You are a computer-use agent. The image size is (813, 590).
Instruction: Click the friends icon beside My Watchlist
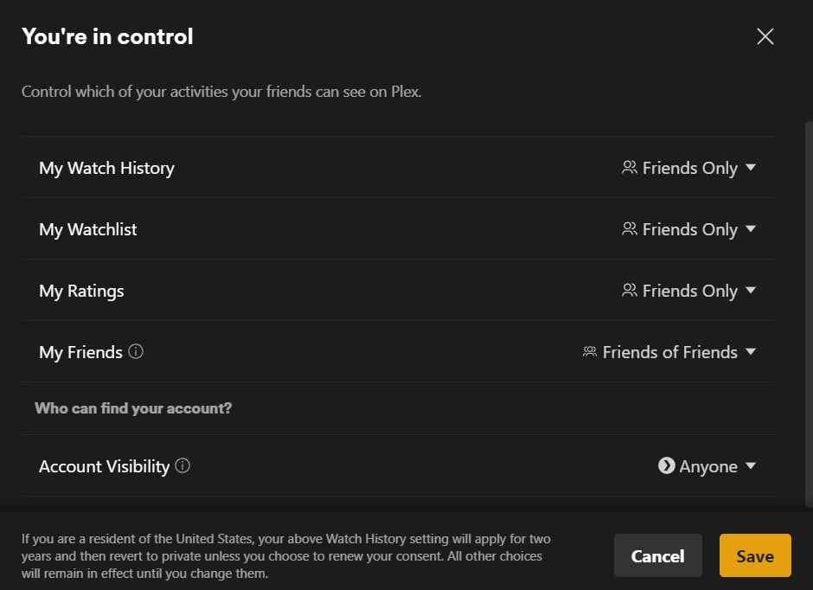coord(629,229)
